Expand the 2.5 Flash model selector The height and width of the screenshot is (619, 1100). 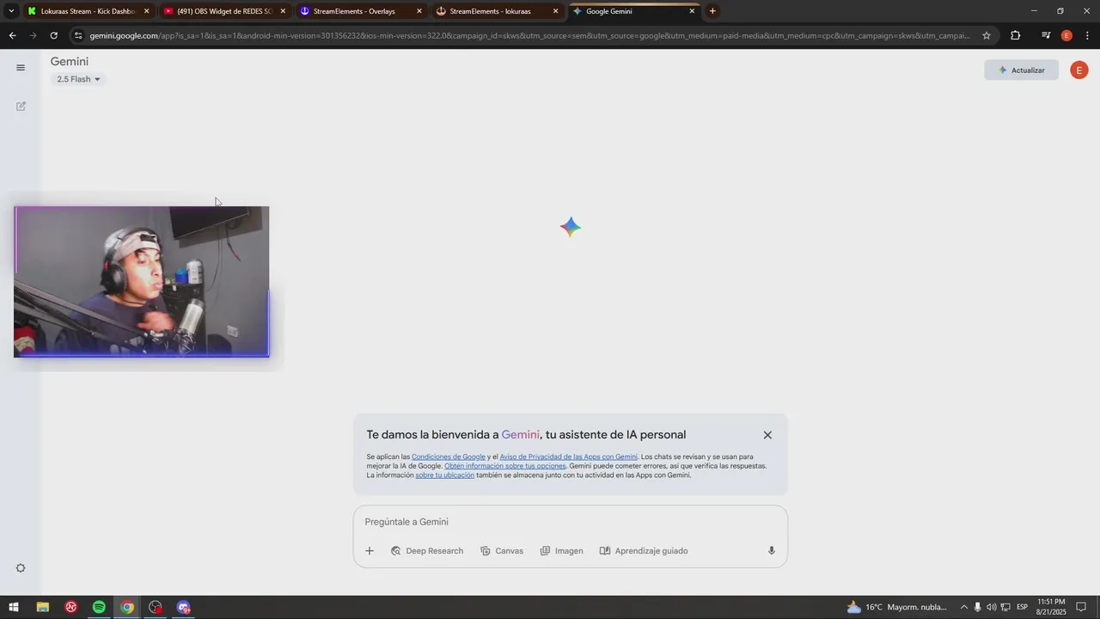click(x=78, y=79)
